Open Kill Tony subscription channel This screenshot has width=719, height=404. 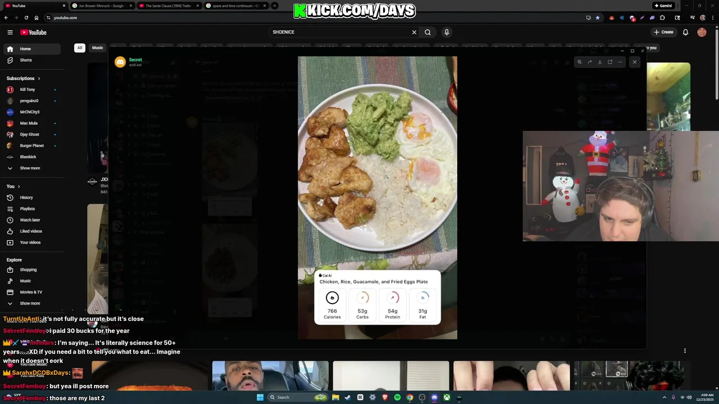(x=31, y=89)
